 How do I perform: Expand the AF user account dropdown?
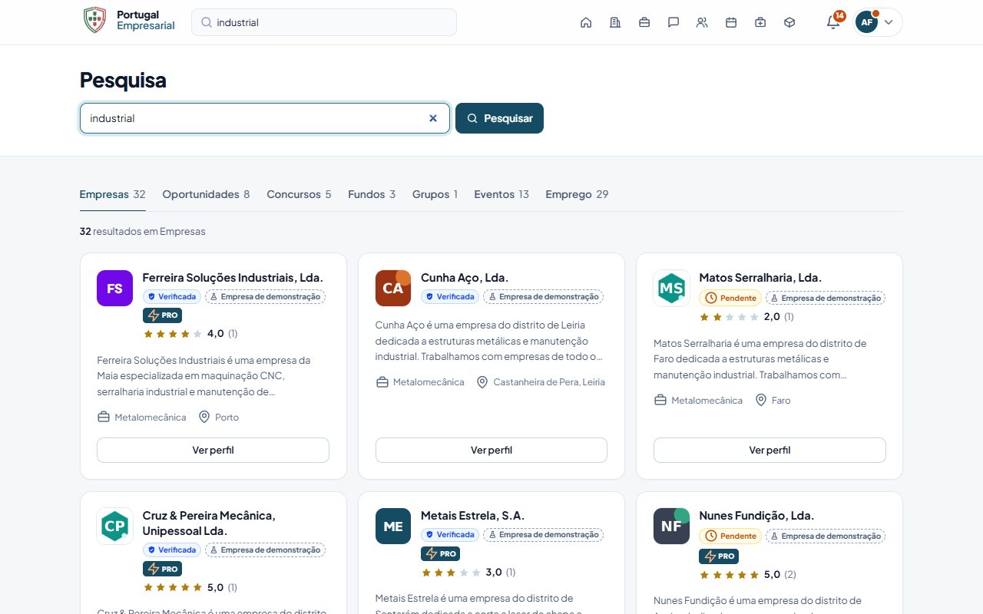pos(878,22)
